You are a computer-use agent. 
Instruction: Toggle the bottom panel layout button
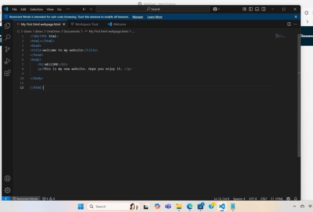257,9
